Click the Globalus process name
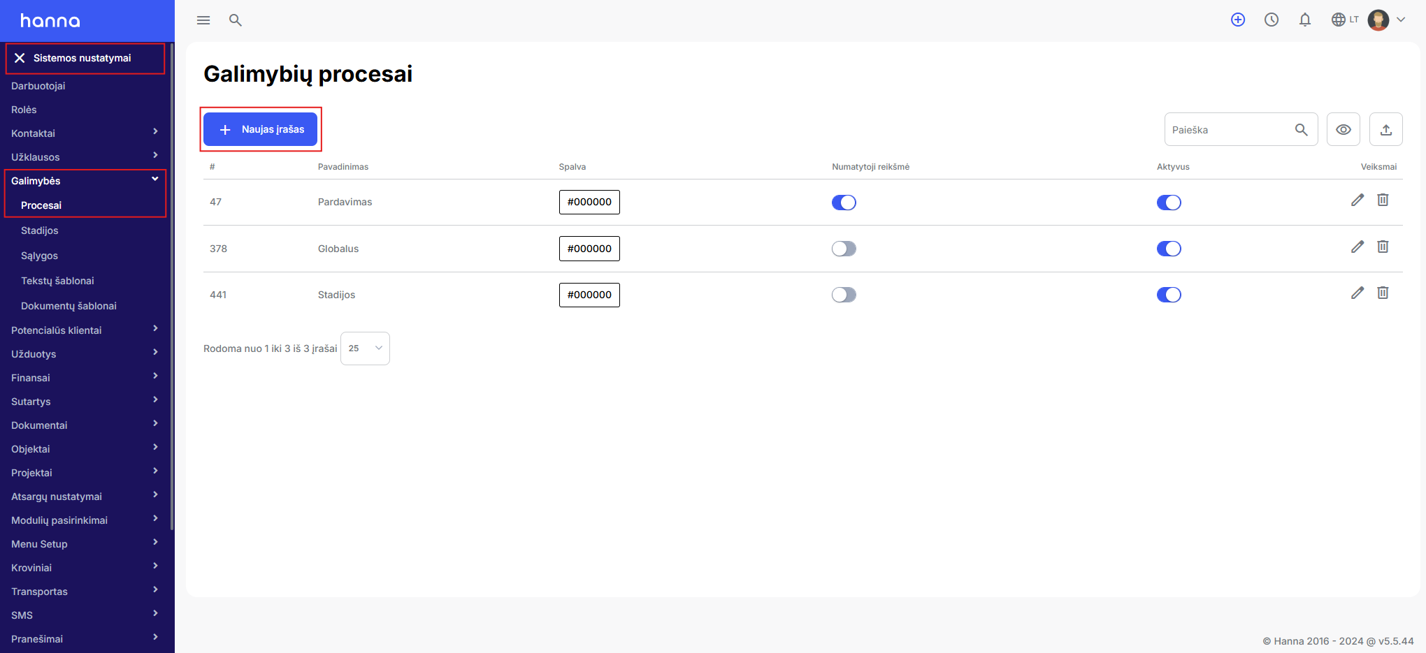1426x653 pixels. pos(338,249)
